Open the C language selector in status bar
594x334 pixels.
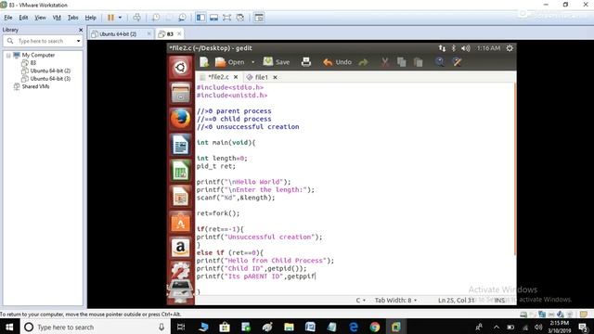(x=360, y=301)
